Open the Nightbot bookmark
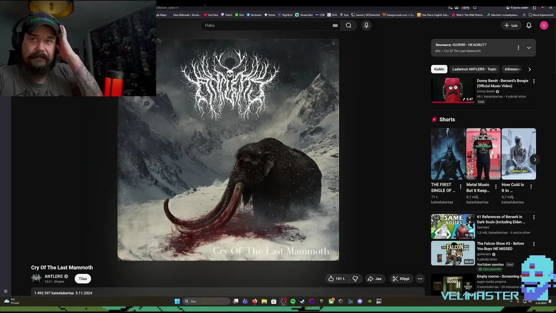The image size is (556, 313). (x=285, y=15)
